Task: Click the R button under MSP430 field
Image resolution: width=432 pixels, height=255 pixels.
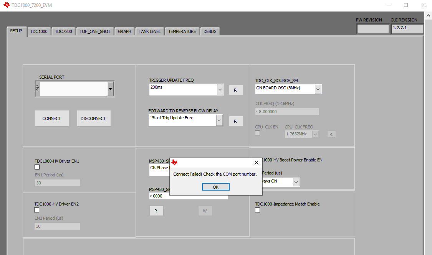Action: pyautogui.click(x=156, y=211)
